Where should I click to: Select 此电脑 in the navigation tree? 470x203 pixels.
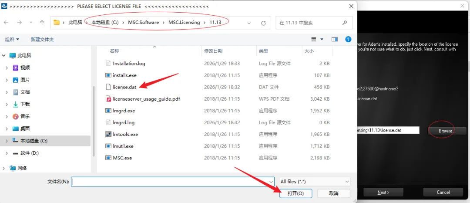point(24,55)
